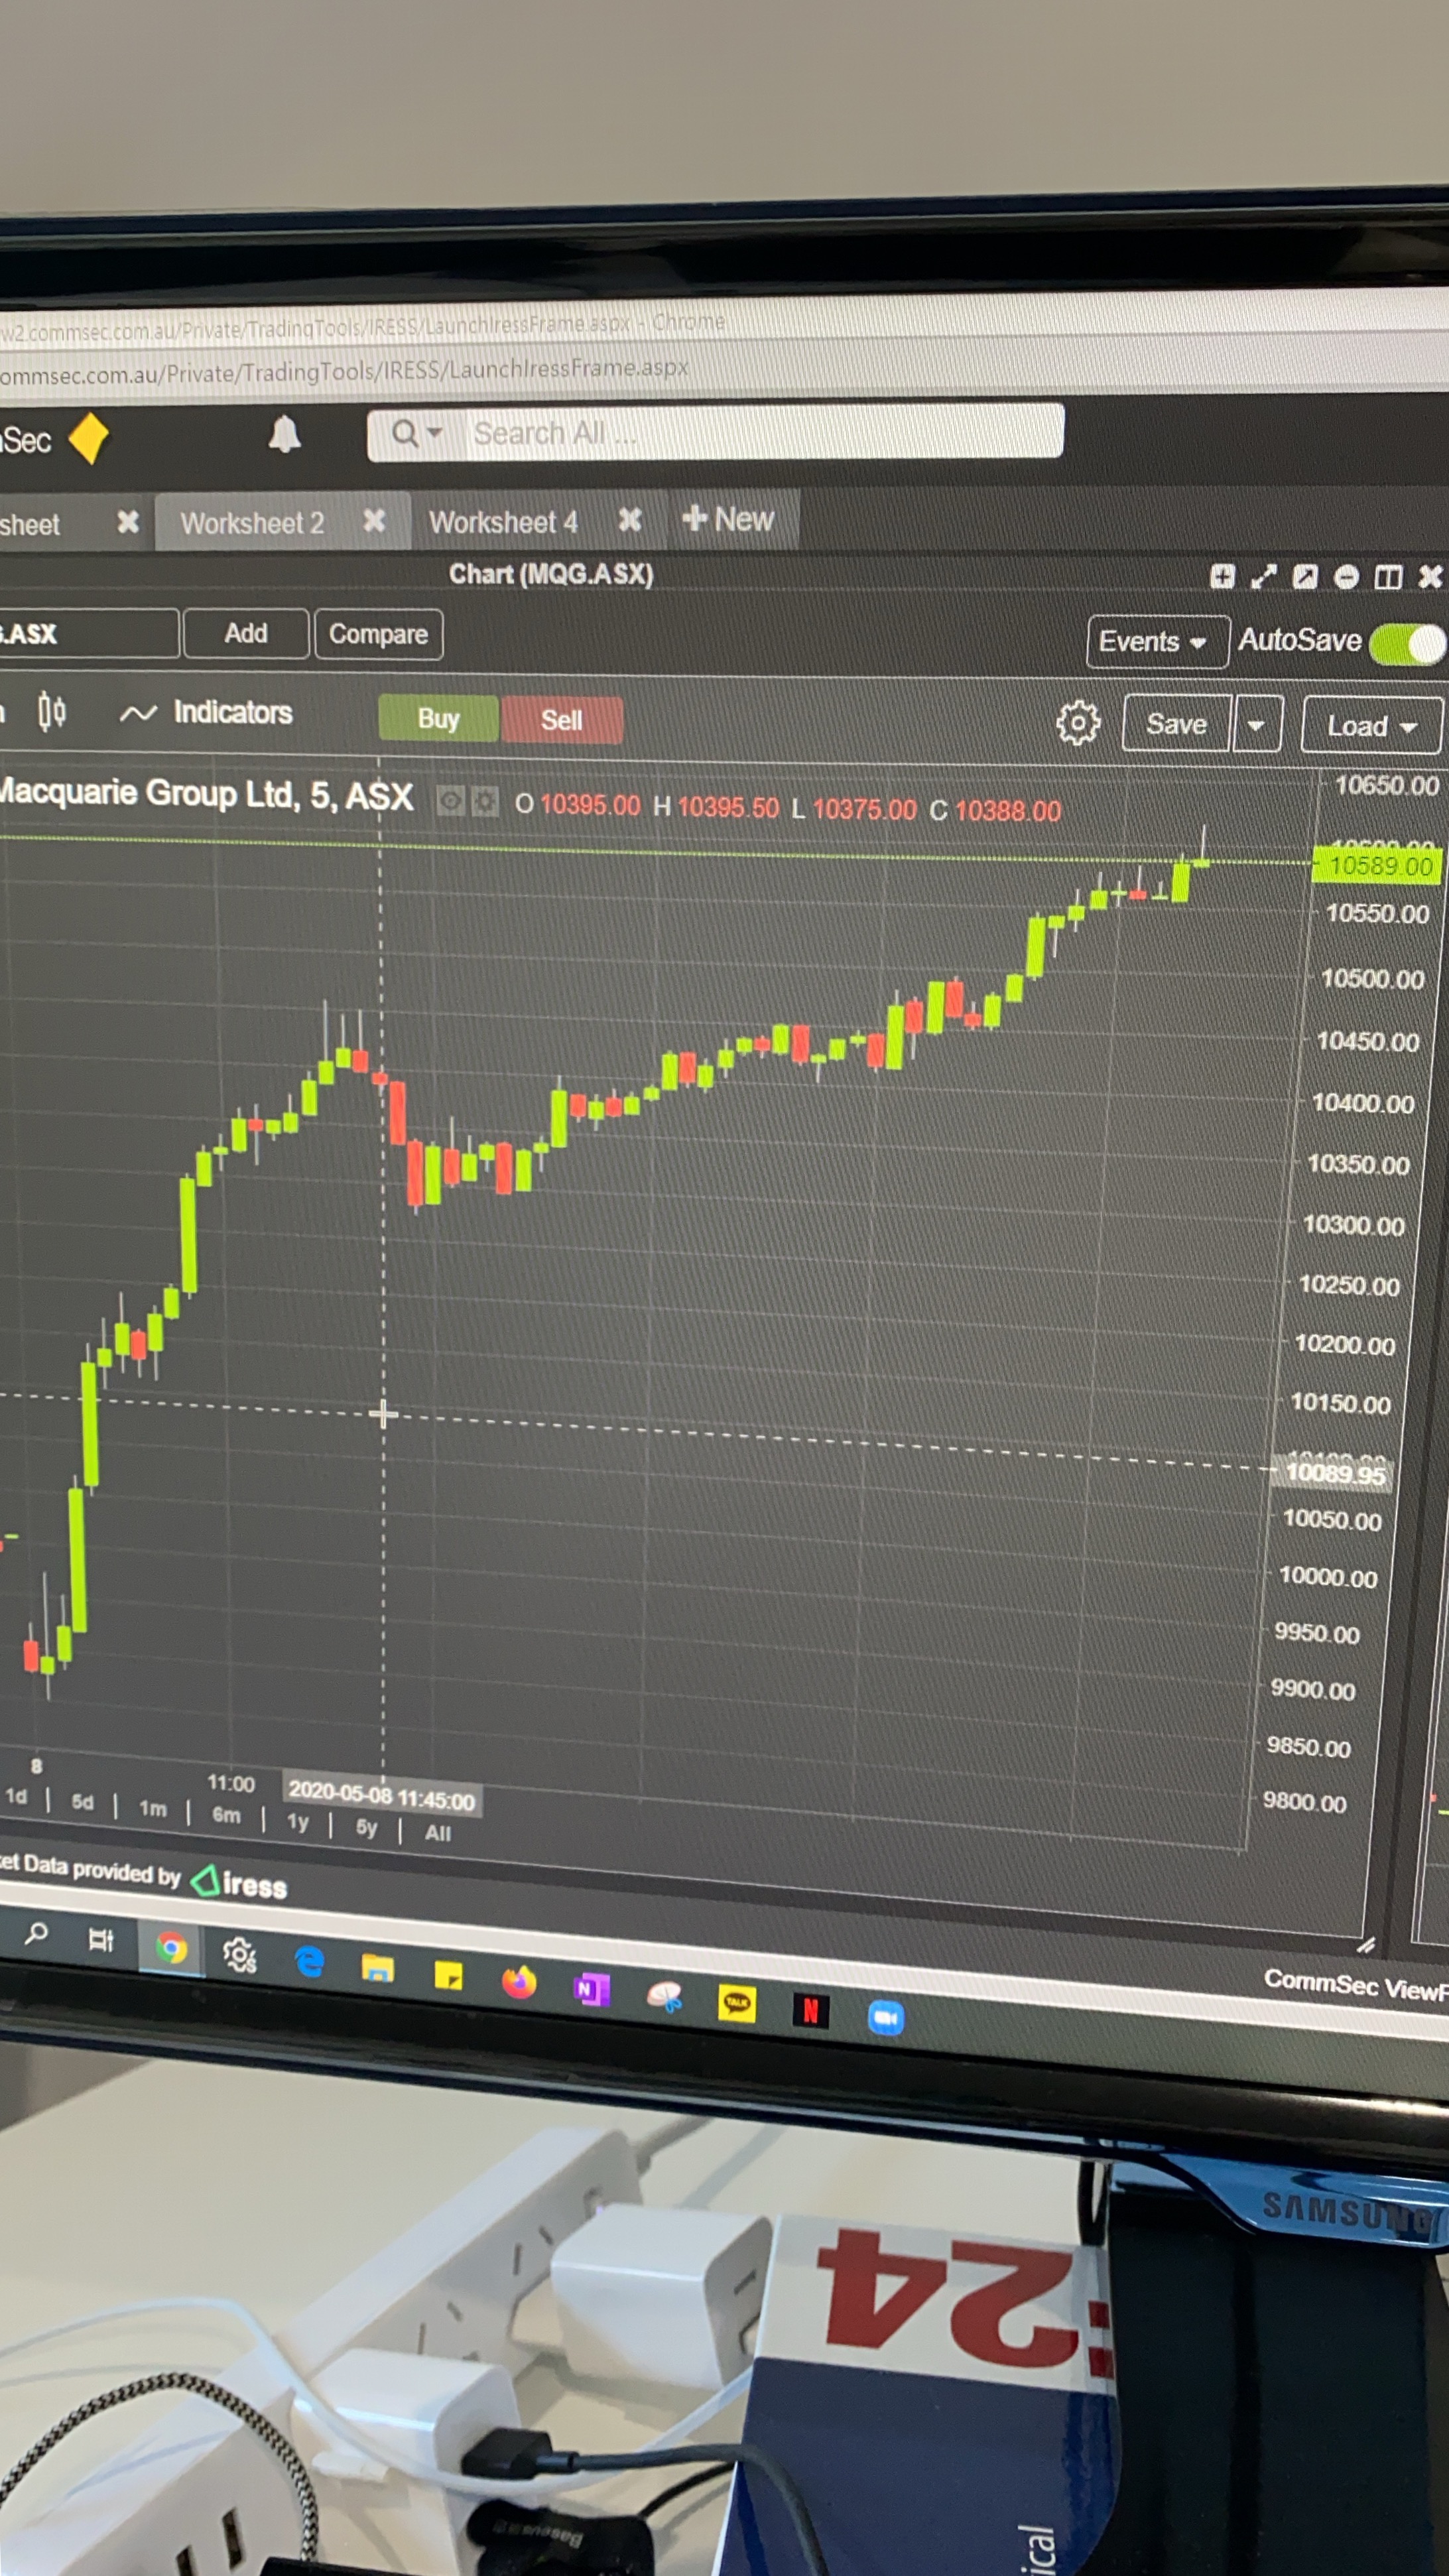Click the plus icon in chart header

click(1222, 576)
